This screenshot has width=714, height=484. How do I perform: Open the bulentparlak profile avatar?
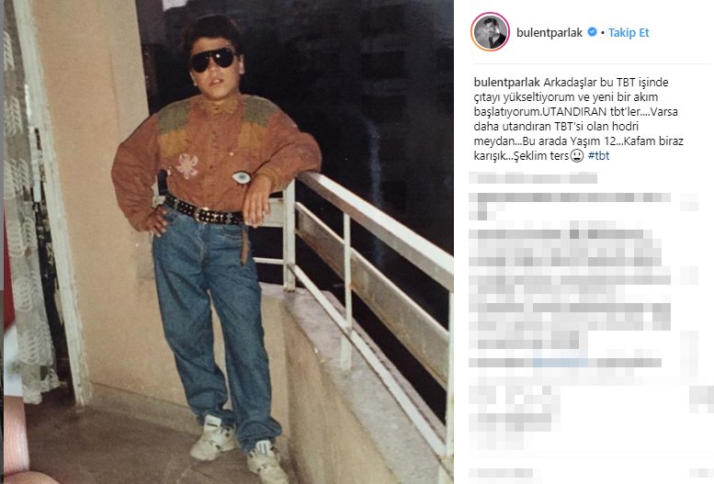point(490,32)
